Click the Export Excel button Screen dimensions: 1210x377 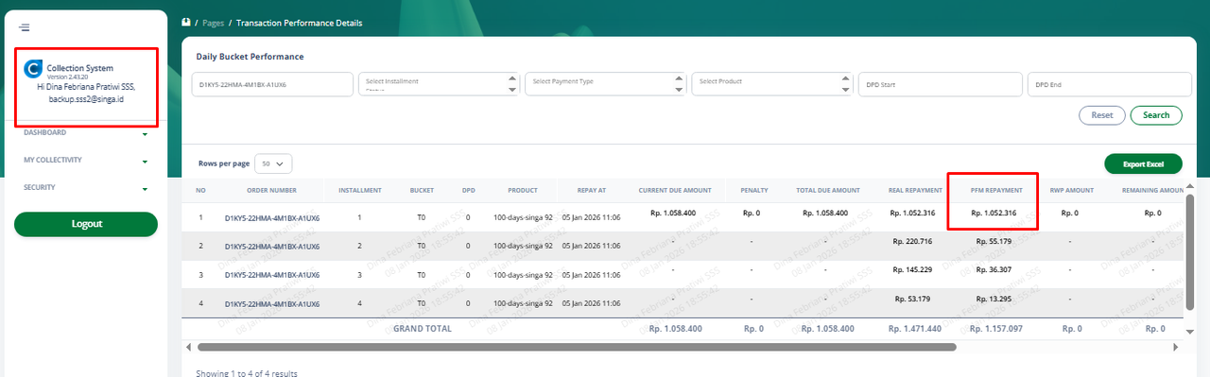1143,164
